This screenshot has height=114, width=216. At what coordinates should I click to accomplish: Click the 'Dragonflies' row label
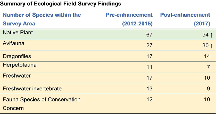click(x=17, y=56)
